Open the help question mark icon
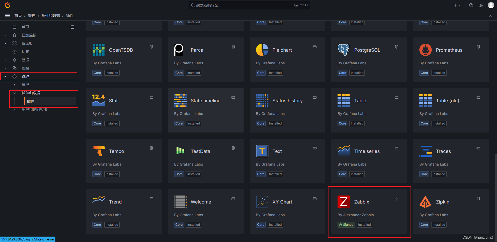Viewport: 497px width, 242px height. (x=471, y=5)
